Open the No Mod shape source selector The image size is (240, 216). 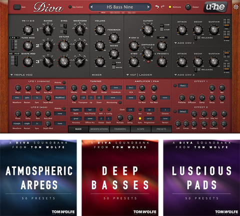point(14,54)
